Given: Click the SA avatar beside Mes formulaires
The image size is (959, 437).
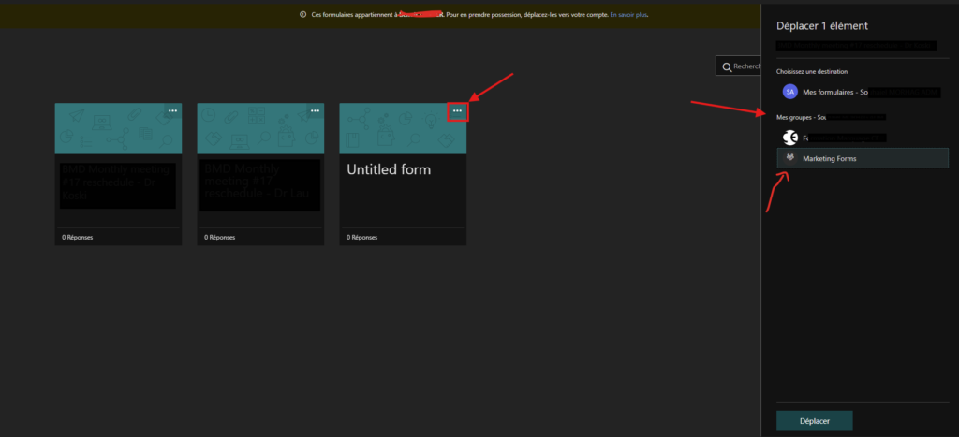Looking at the screenshot, I should coord(789,92).
